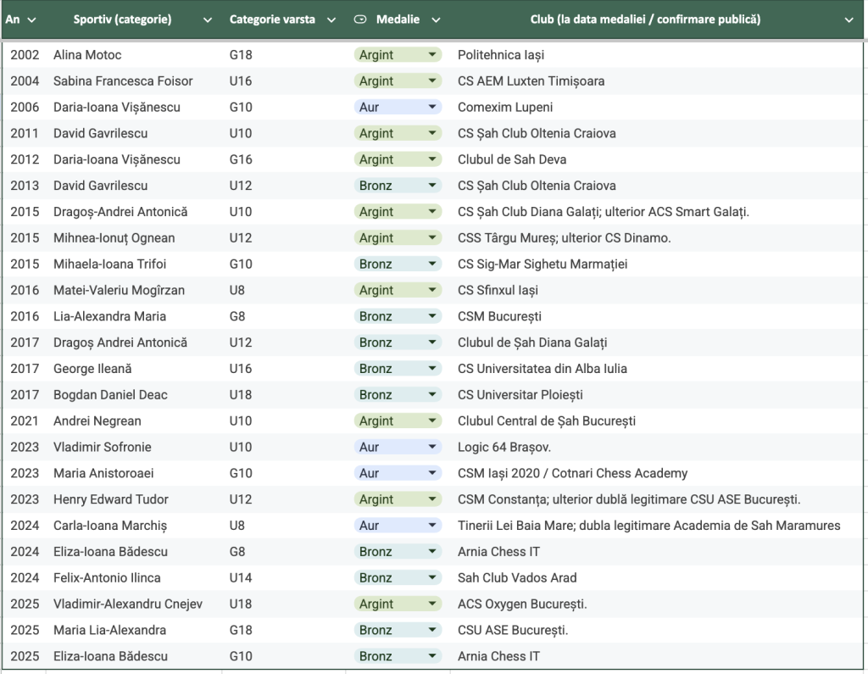Viewport: 868px width, 674px height.
Task: Open Vladimir Sofronie's Aur medal dropdown
Action: coord(398,448)
